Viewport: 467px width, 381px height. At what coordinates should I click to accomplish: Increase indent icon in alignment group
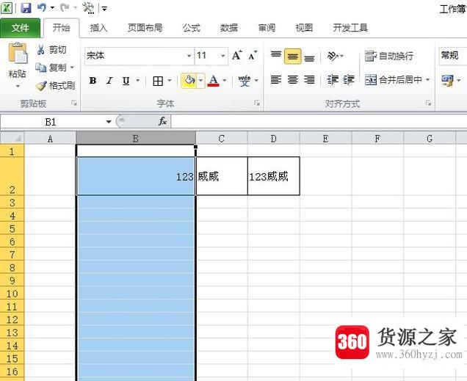[349, 80]
